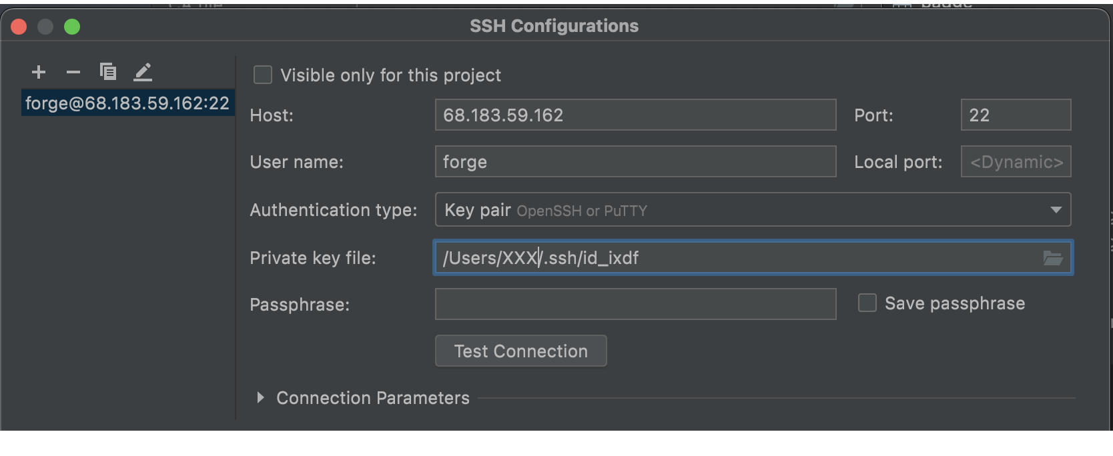The width and height of the screenshot is (1113, 456).
Task: Remove the selected SSH configuration
Action: 73,72
